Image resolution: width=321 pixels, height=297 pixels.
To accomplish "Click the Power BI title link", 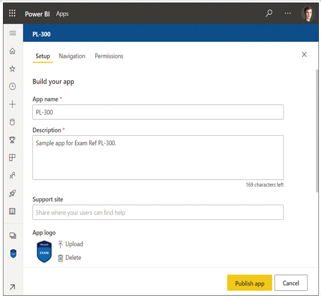I will [x=37, y=14].
